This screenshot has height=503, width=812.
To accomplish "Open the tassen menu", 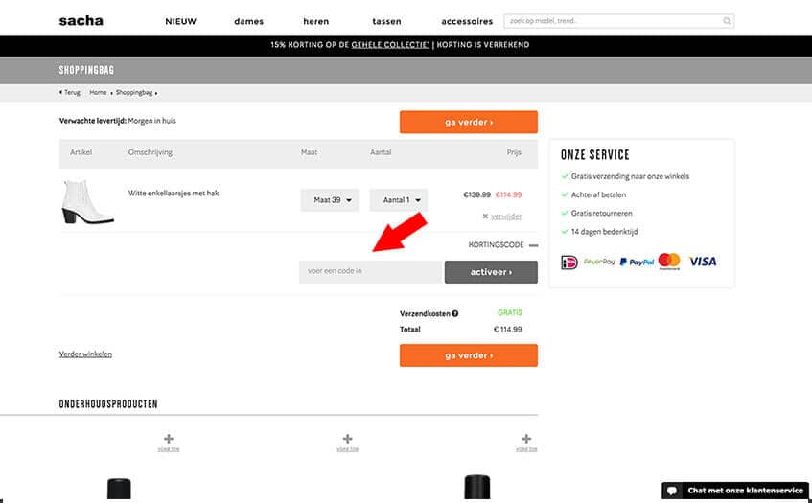I will [x=387, y=21].
